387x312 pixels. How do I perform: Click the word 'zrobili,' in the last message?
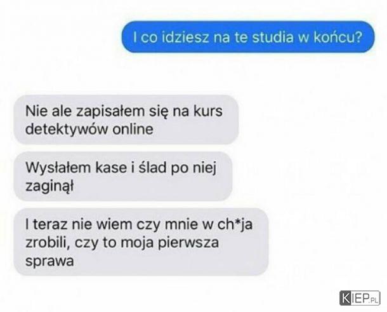(x=48, y=243)
